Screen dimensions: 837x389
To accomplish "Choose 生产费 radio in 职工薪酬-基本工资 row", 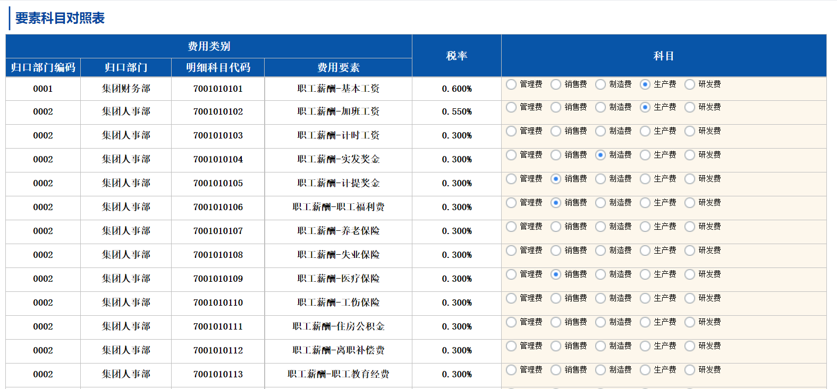I will (x=645, y=84).
